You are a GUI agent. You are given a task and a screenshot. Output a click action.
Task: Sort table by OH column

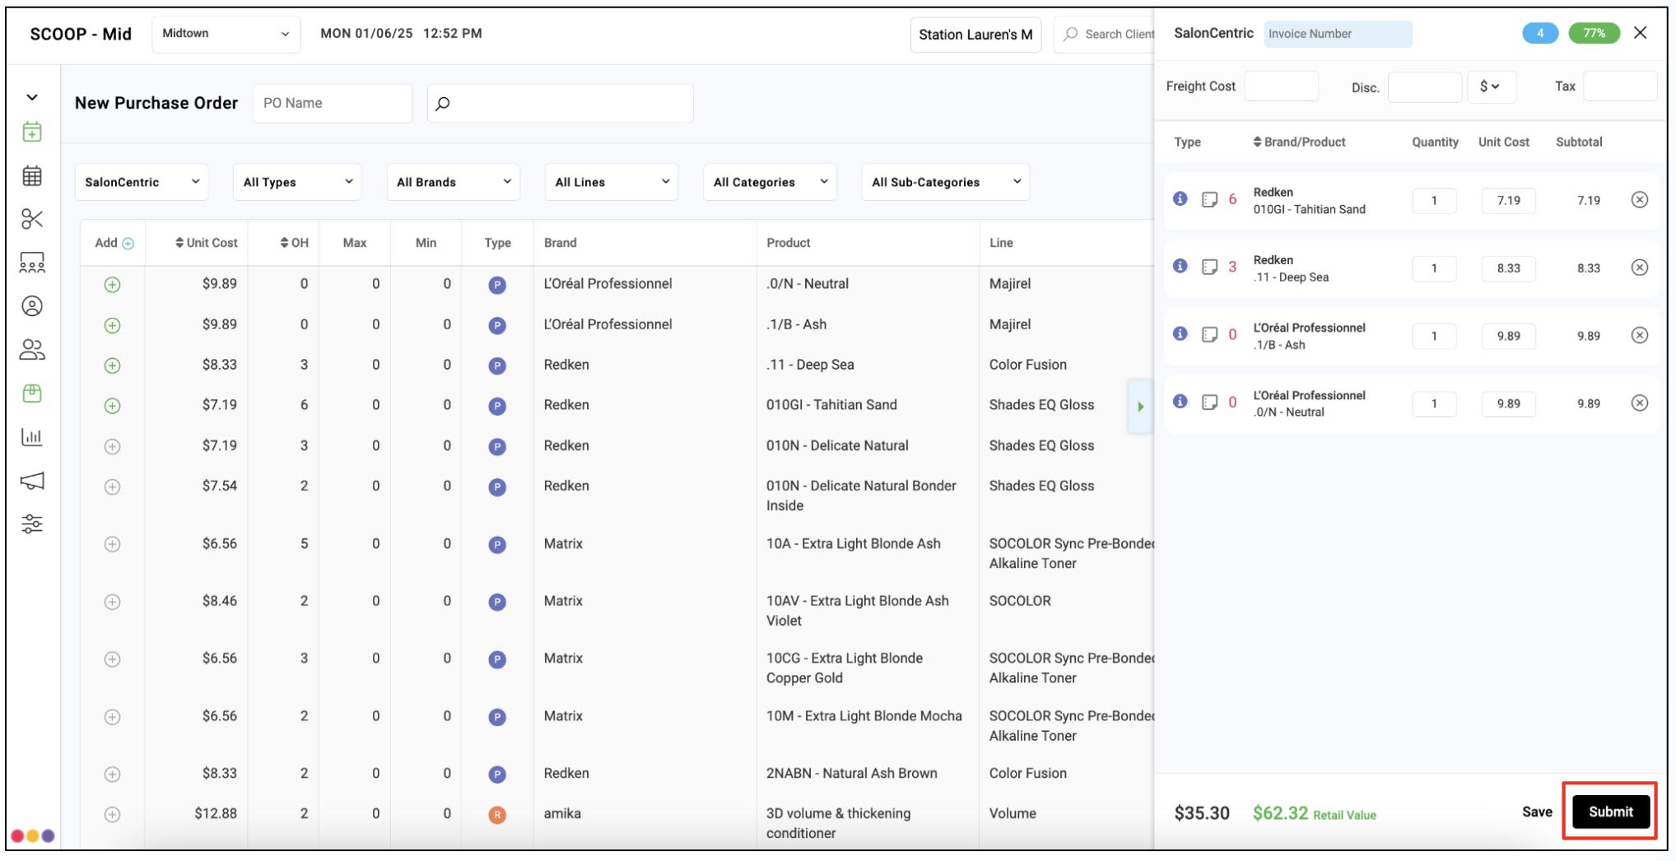point(295,243)
